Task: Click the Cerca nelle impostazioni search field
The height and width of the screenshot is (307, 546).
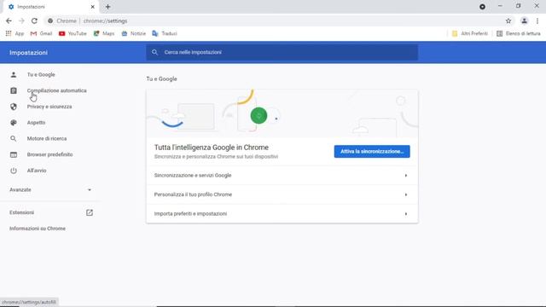Action: tap(282, 52)
